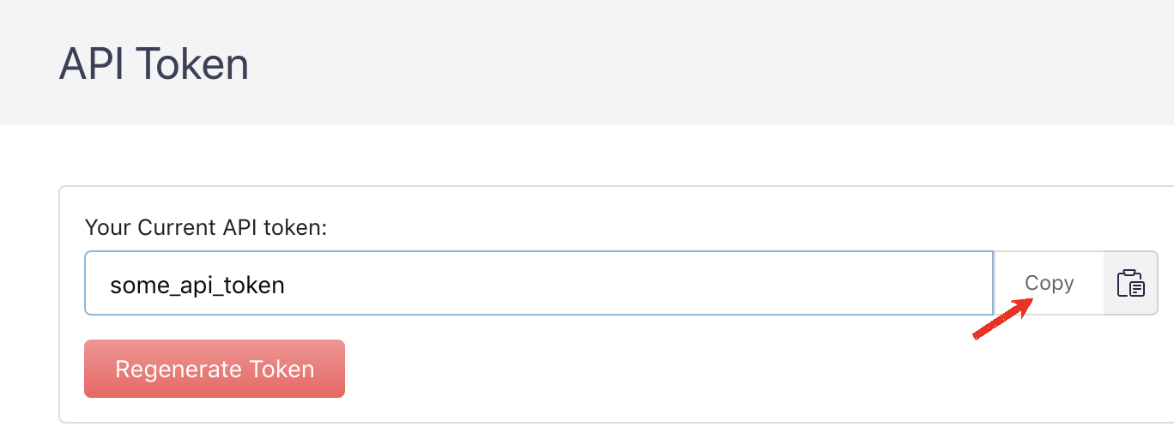1174x427 pixels.
Task: Tap the clipboard-with-lines icon
Action: click(1130, 283)
